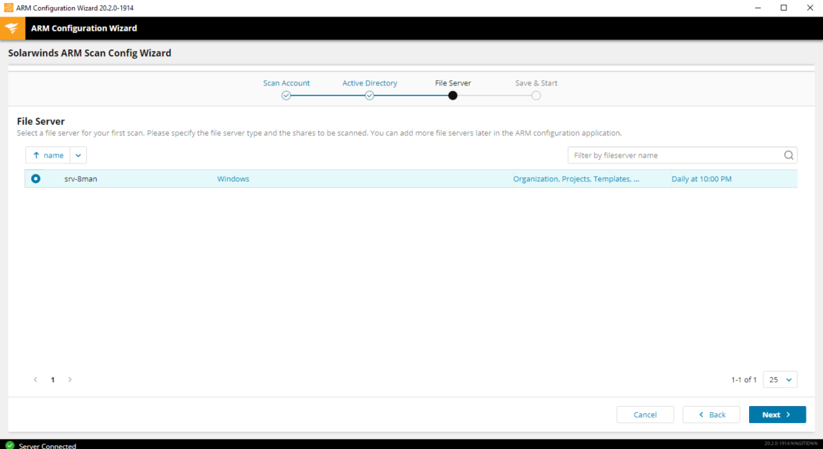Click the File Server current step dot
823x449 pixels.
(452, 95)
